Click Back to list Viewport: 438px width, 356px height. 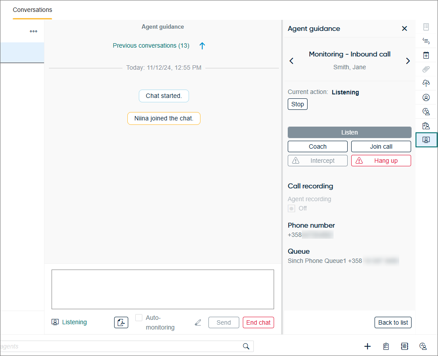393,322
